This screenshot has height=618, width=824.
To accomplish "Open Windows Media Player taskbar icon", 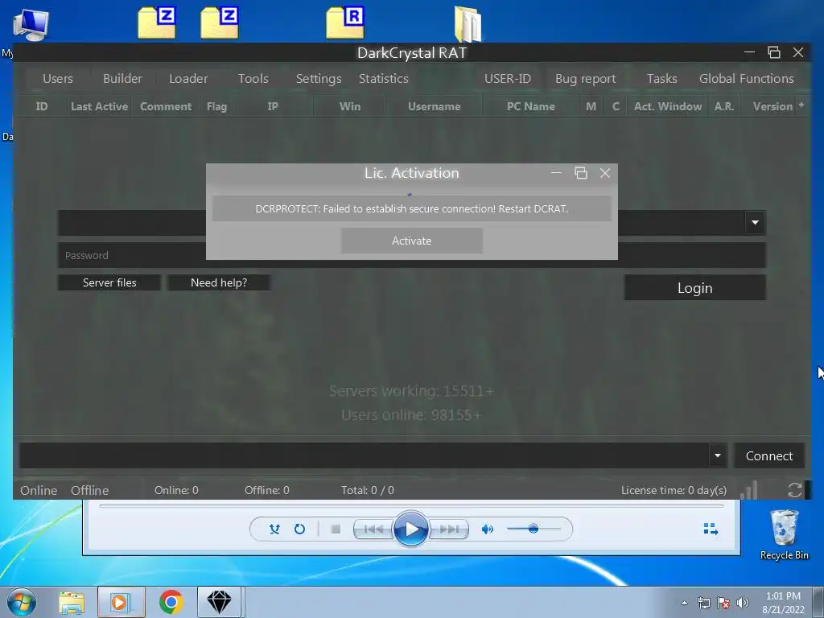I will tap(121, 602).
